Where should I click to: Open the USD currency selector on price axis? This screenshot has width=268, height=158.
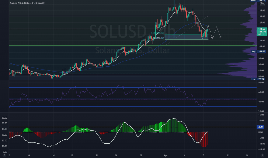click(262, 3)
